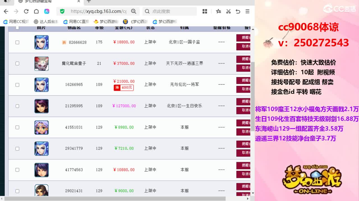Click the vertical scrollbar down arrow

pyautogui.click(x=253, y=193)
